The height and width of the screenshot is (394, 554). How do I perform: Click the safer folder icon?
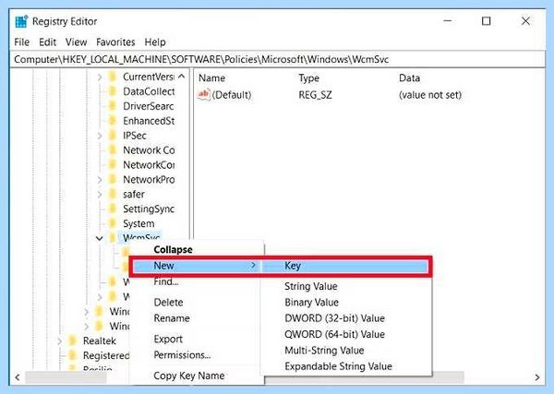[x=113, y=194]
